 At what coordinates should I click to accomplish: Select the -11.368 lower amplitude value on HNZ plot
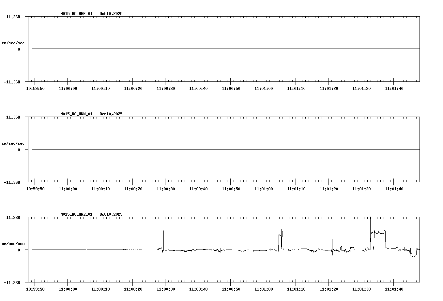point(12,283)
